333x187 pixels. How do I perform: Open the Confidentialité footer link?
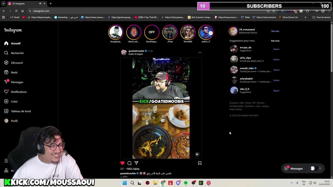pyautogui.click(x=236, y=106)
